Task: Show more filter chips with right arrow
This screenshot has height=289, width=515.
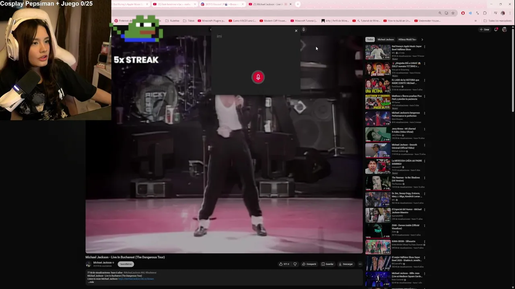Action: pyautogui.click(x=422, y=39)
